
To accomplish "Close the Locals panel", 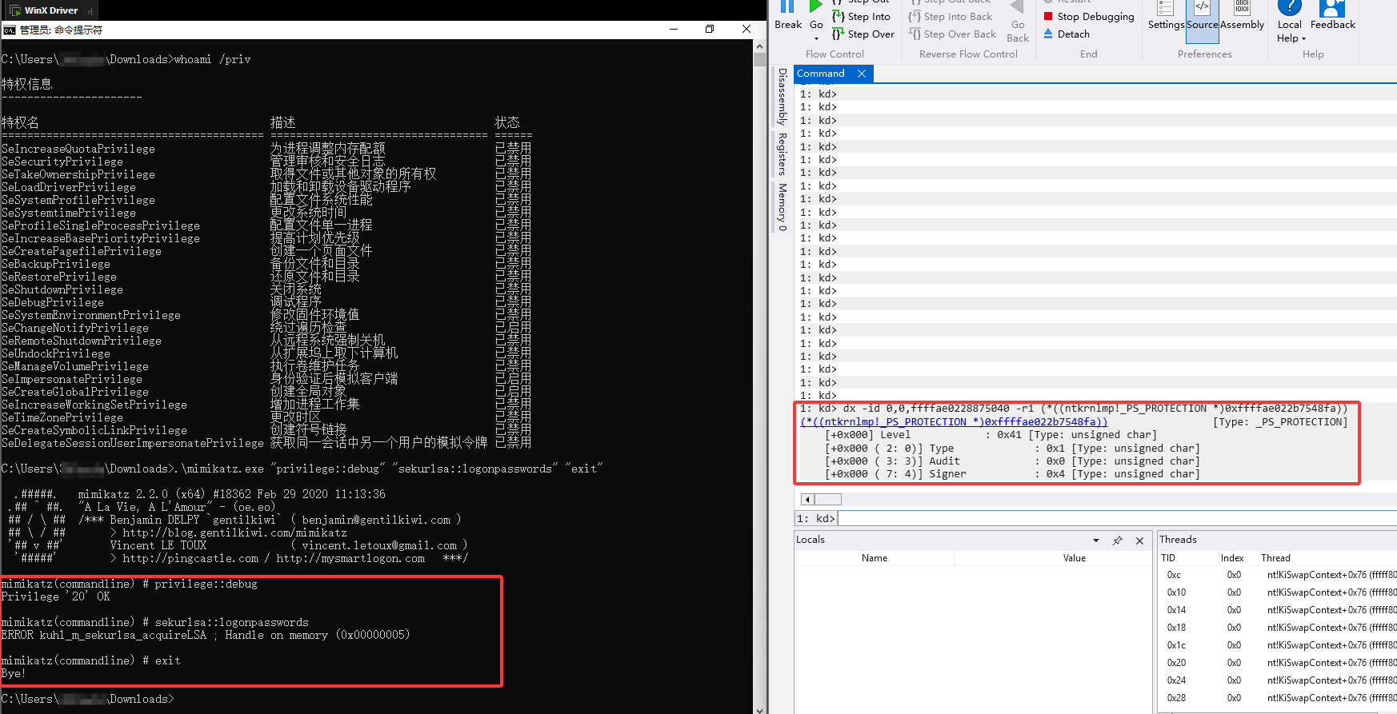I will point(1139,540).
